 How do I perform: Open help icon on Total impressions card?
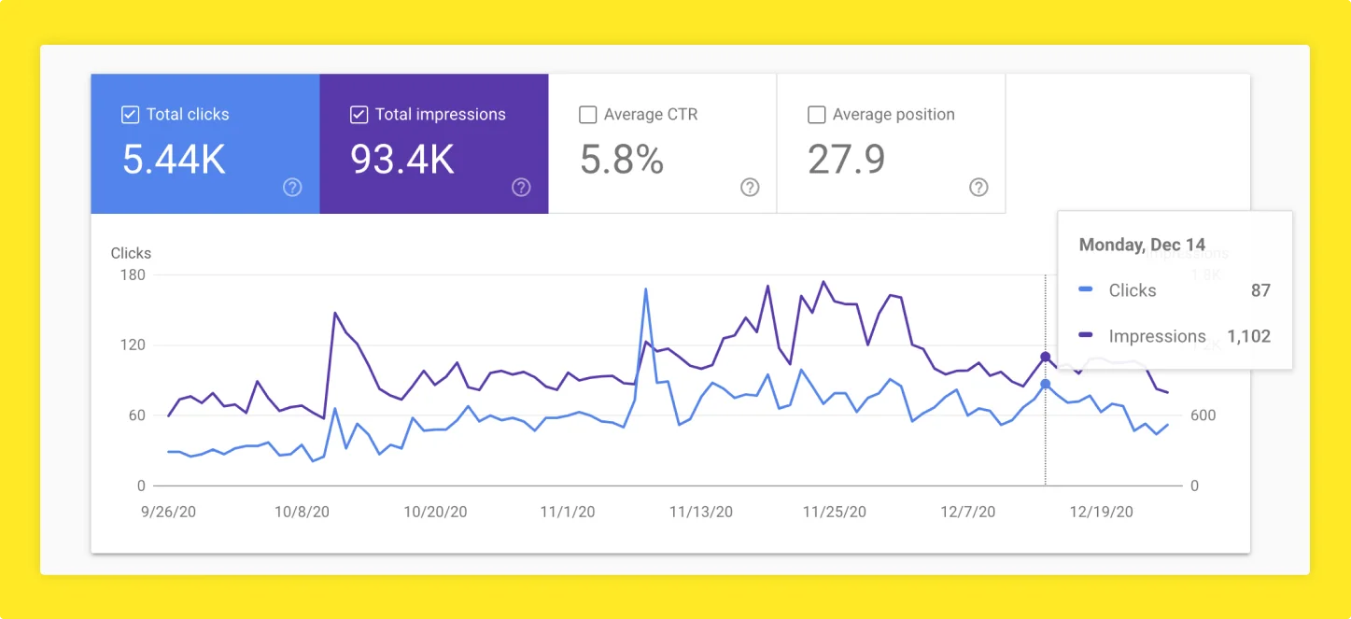coord(521,187)
